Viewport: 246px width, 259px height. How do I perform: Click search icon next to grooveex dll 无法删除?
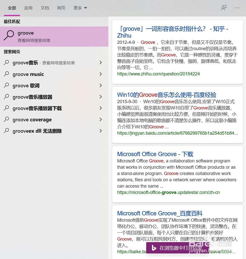coord(7,131)
